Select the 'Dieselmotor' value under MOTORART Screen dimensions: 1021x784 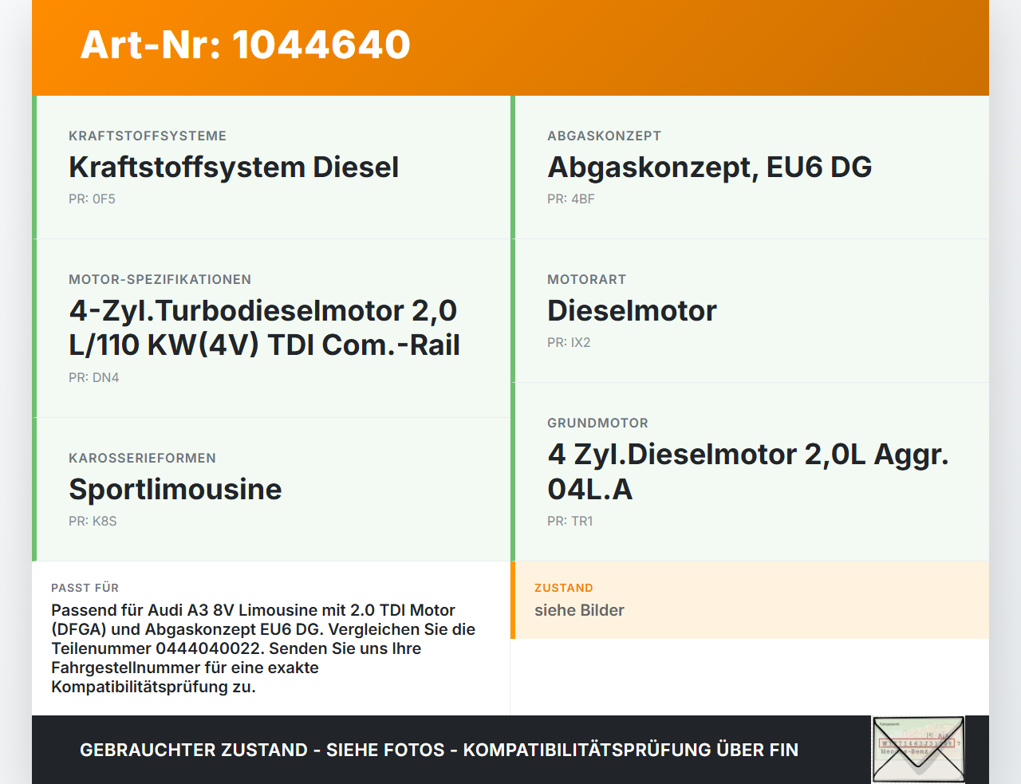(632, 310)
